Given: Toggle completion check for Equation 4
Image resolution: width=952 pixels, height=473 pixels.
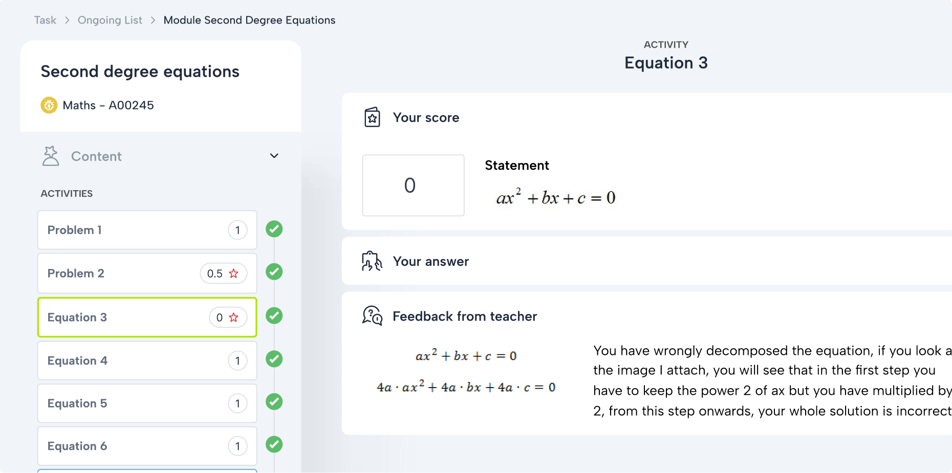Looking at the screenshot, I should pos(274,359).
